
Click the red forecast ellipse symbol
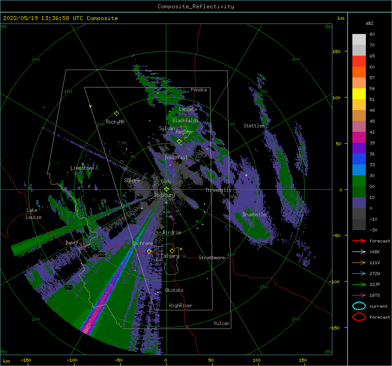tap(359, 317)
